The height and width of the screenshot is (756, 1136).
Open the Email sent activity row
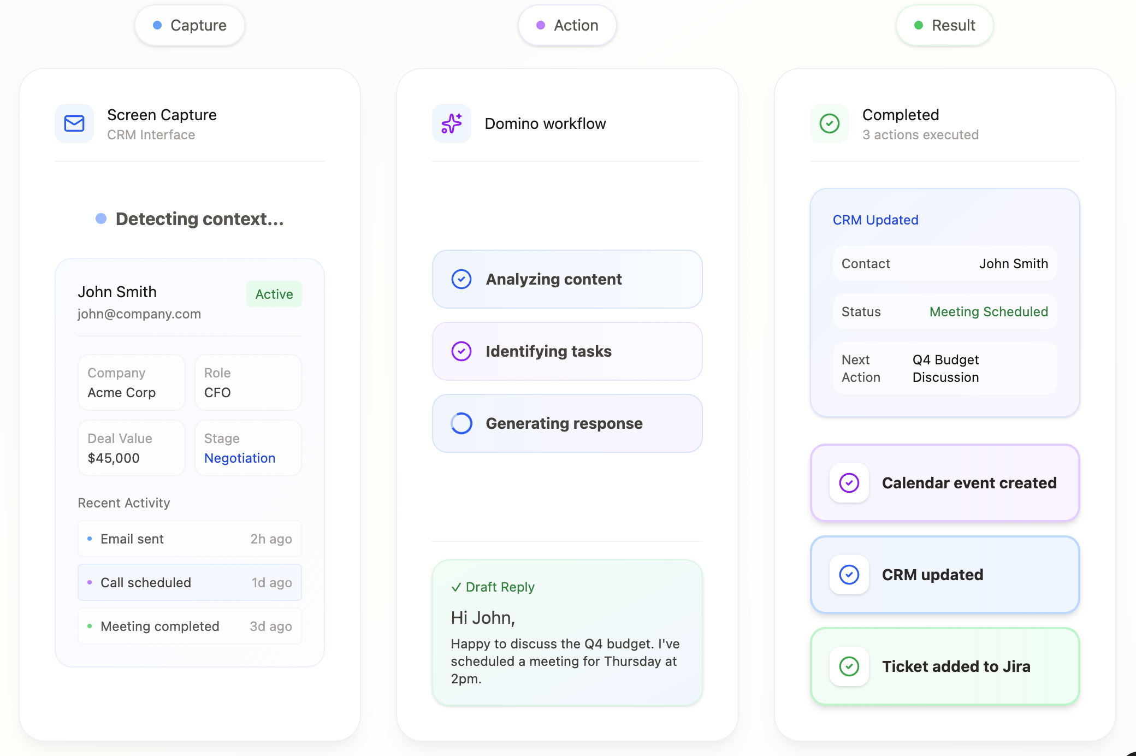(190, 539)
